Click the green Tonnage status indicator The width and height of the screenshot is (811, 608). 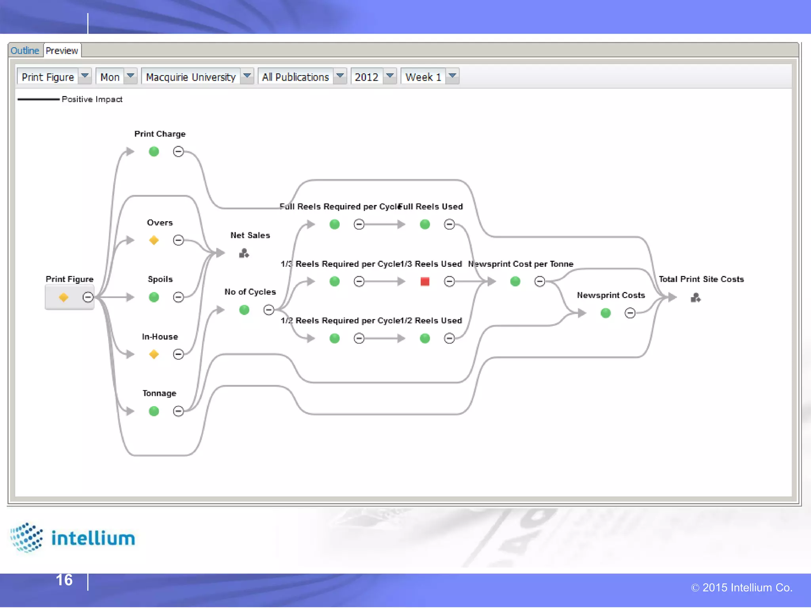tap(154, 411)
